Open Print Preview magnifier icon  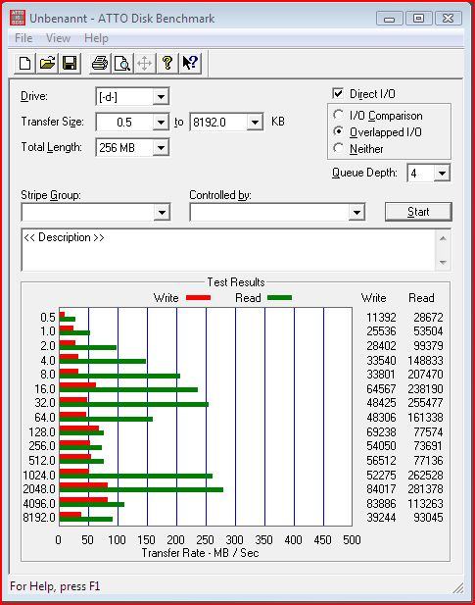click(122, 63)
